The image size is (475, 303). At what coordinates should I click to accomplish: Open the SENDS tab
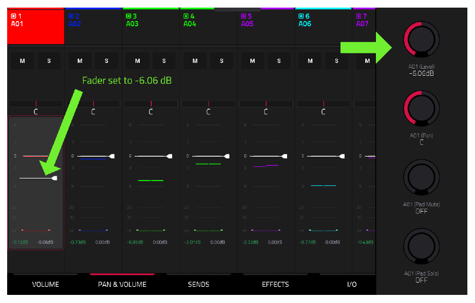click(x=199, y=284)
